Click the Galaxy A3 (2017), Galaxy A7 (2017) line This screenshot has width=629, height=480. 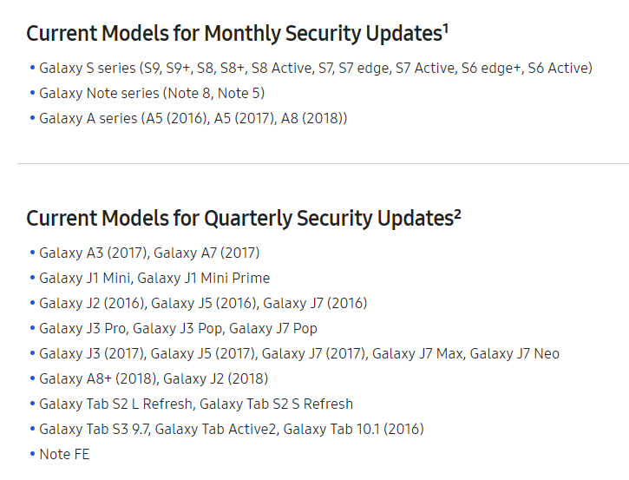tap(149, 253)
